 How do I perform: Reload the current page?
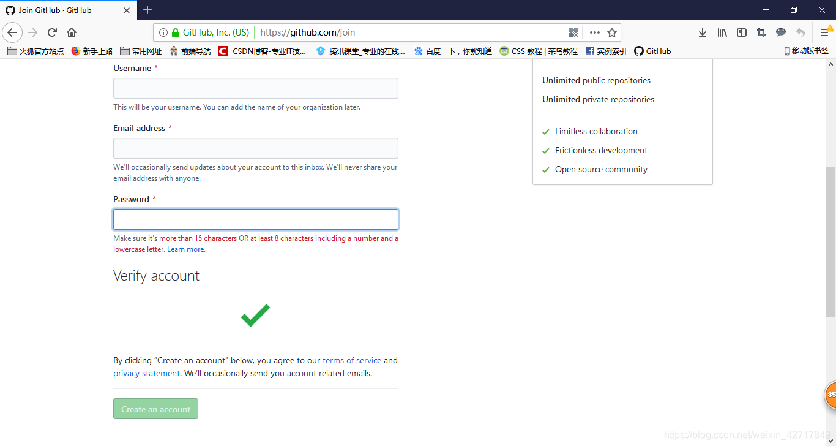pos(53,32)
